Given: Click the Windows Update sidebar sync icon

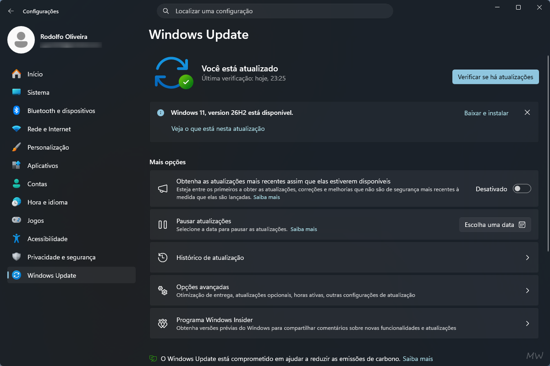Looking at the screenshot, I should tap(16, 275).
